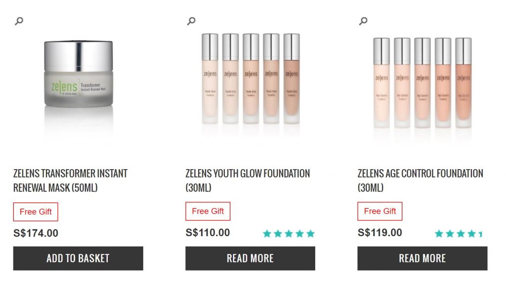
Task: Open Zelens Youth Glow Foundation title link
Action: click(248, 180)
